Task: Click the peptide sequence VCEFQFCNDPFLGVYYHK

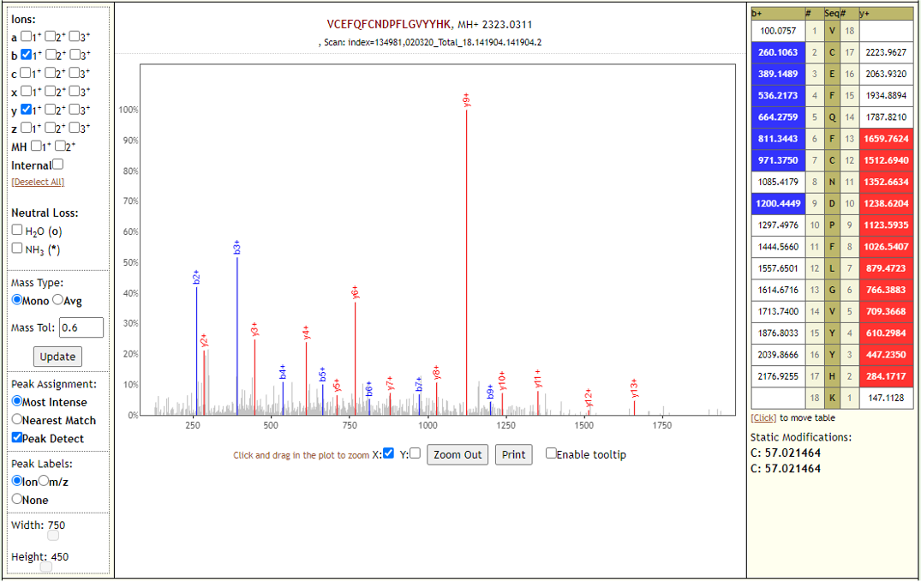Action: pos(388,25)
